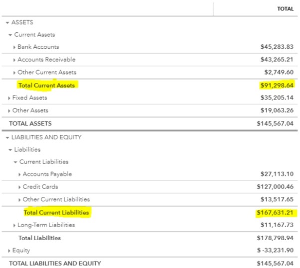Collapse the Liabilities group arrow
Viewport: 300px width, 268px height.
click(x=10, y=150)
